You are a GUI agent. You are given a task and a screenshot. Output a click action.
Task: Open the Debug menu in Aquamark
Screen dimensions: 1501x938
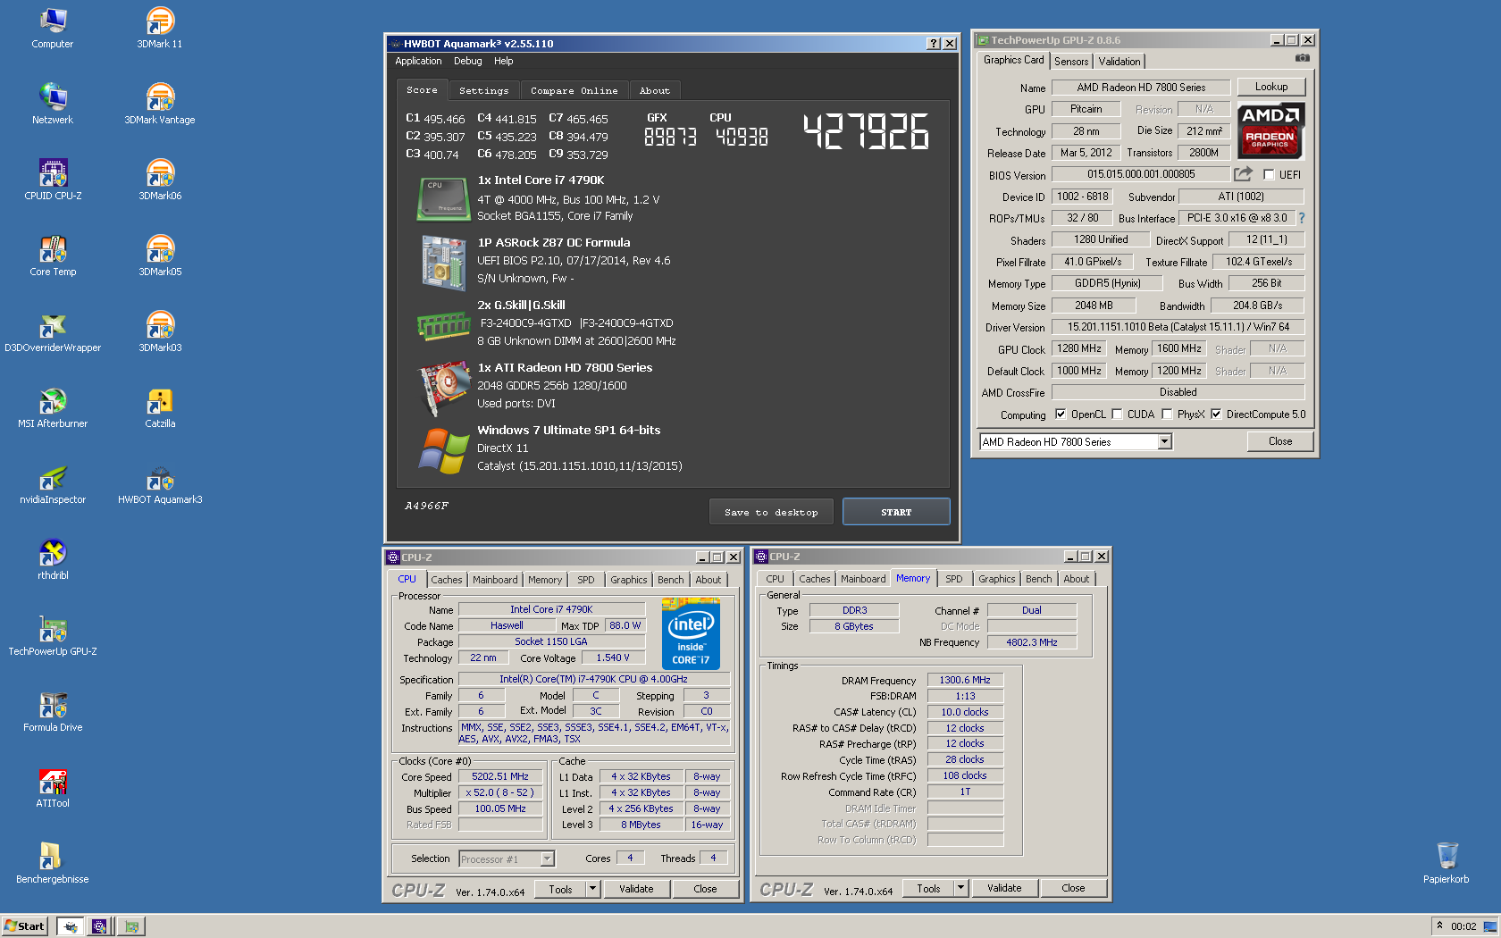467,61
